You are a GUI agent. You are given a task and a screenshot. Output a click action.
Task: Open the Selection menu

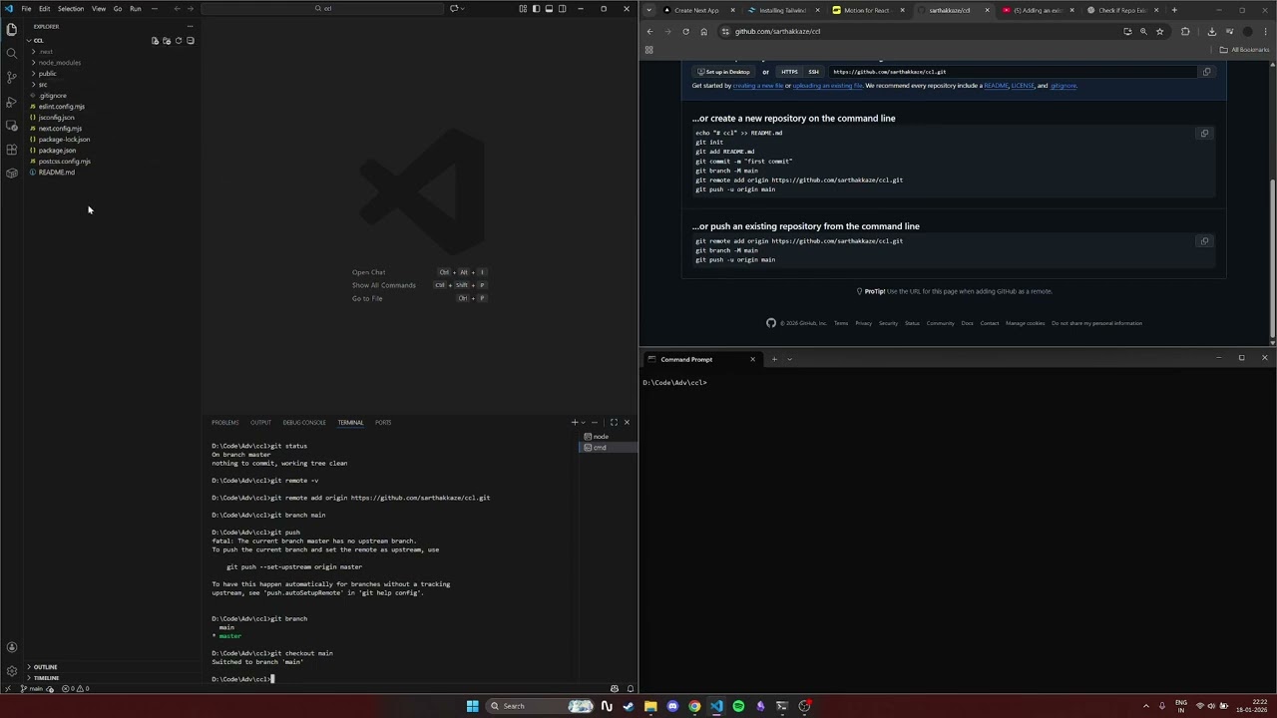point(71,9)
